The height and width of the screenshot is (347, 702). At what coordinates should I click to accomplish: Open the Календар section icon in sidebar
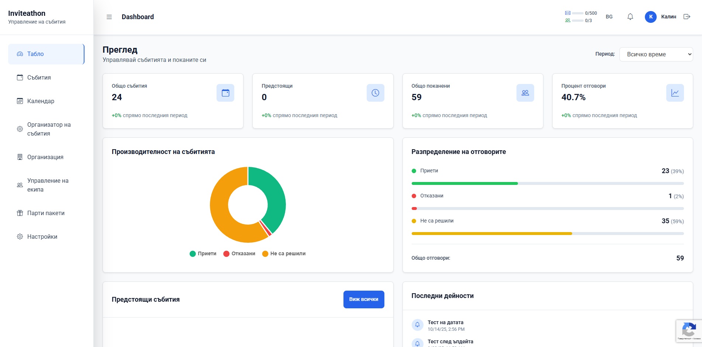click(20, 101)
